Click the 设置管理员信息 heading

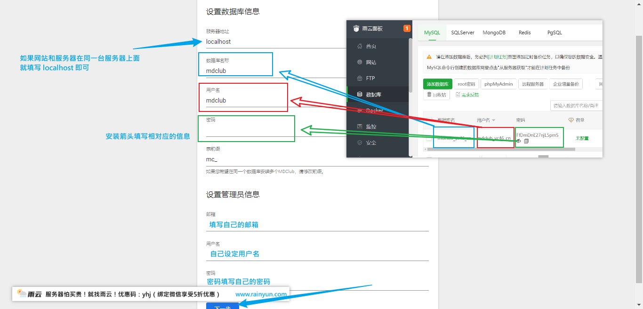[233, 194]
